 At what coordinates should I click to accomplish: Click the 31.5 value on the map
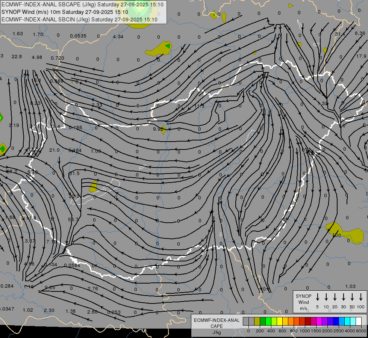pos(74,174)
